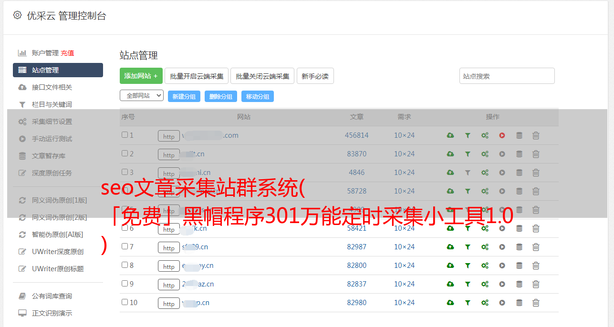Click http protocol button in row 10
This screenshot has width=614, height=327.
[169, 304]
